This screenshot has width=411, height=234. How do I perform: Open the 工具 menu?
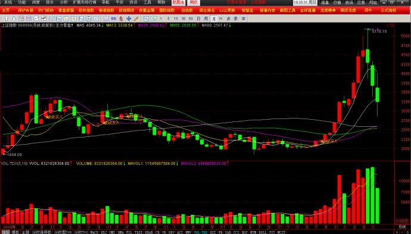pos(147,2)
